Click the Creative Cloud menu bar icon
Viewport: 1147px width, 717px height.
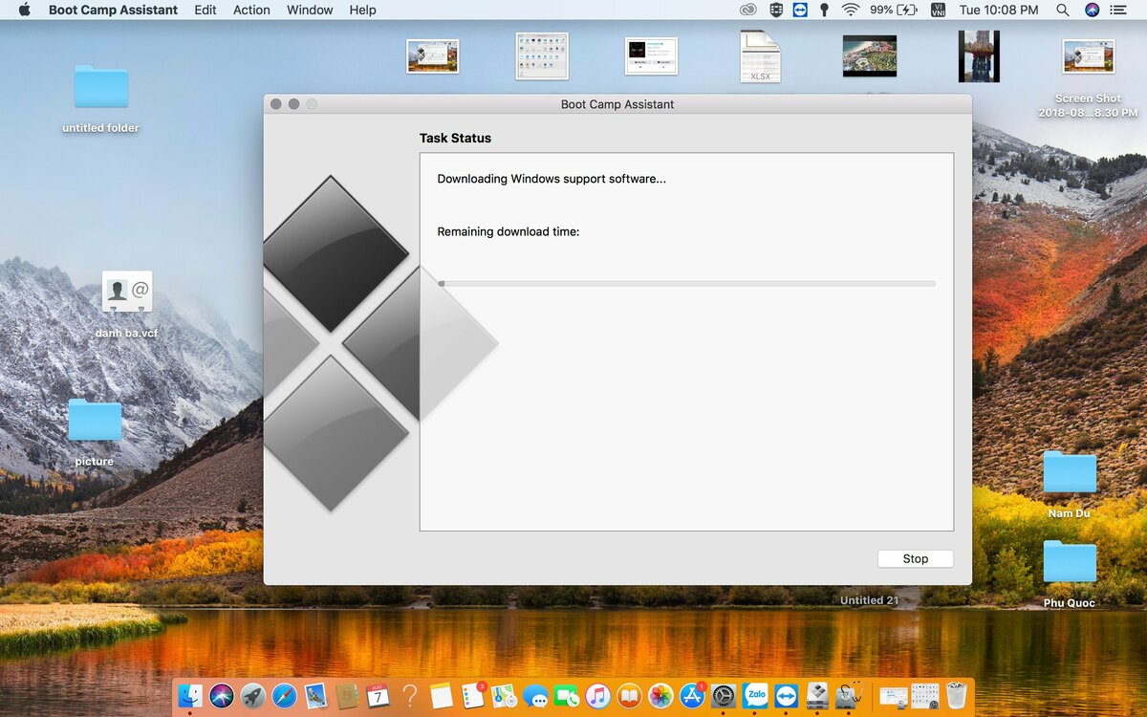[x=748, y=10]
